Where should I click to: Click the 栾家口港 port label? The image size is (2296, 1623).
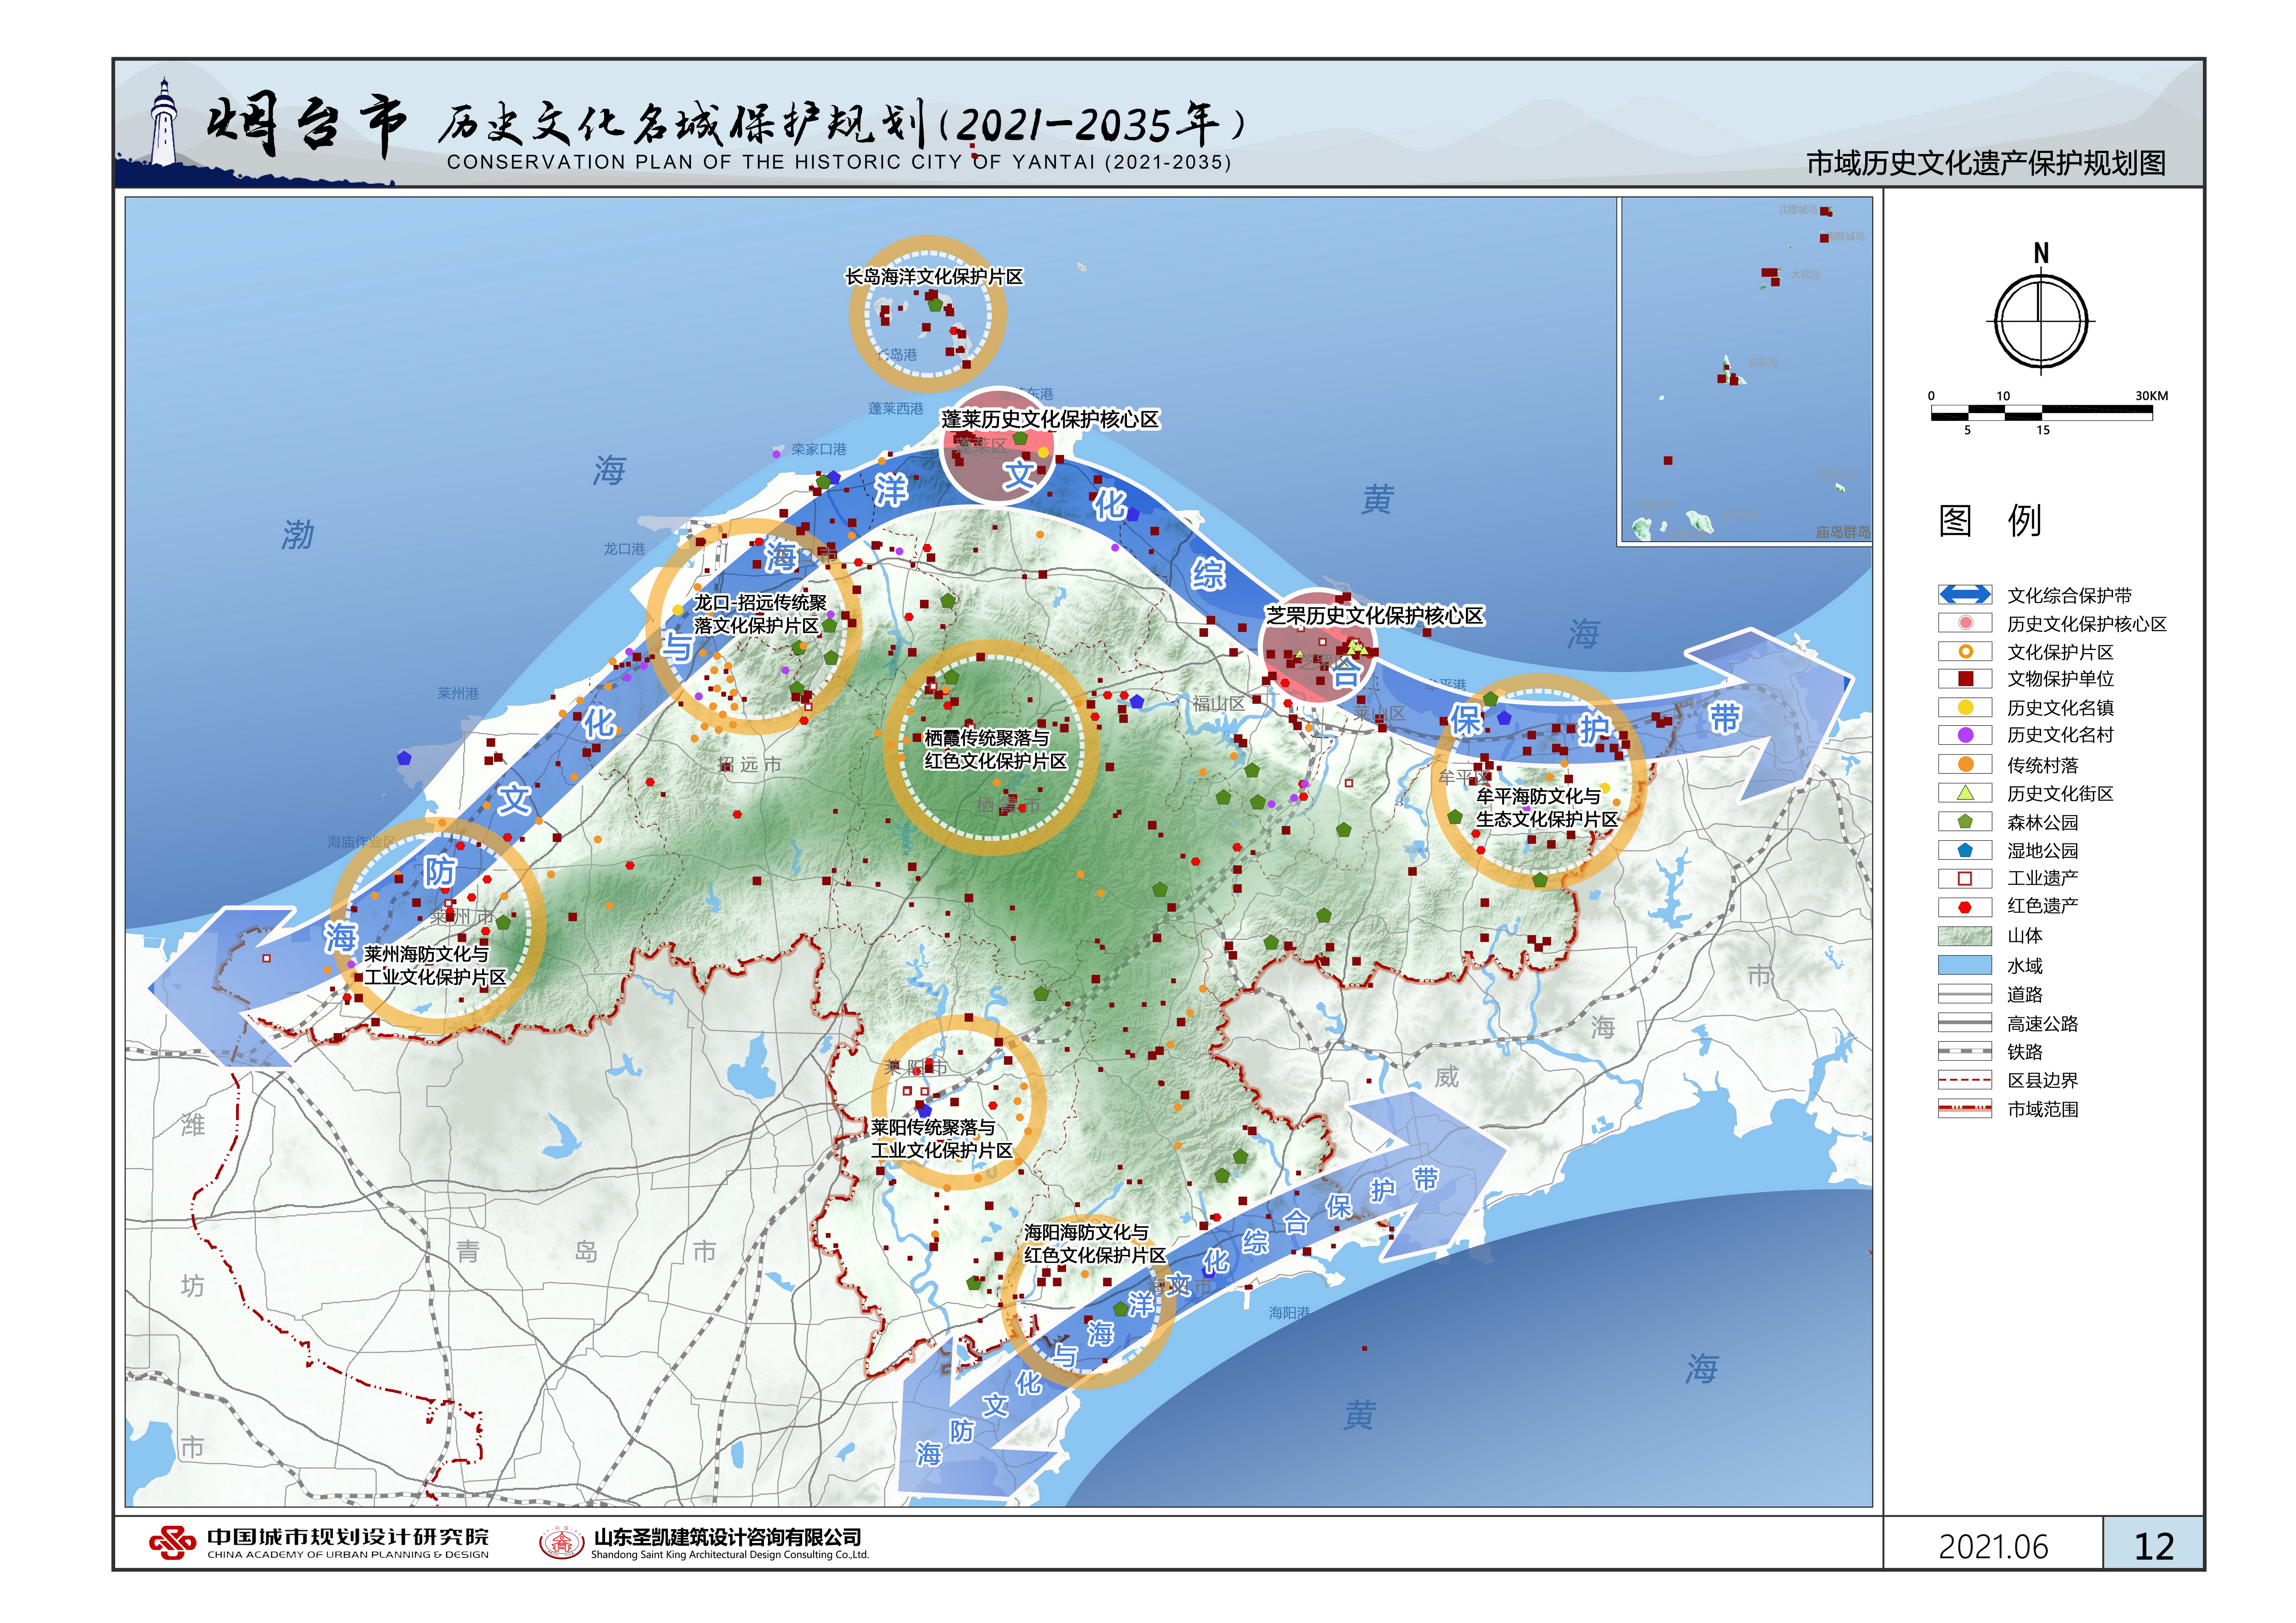(819, 450)
